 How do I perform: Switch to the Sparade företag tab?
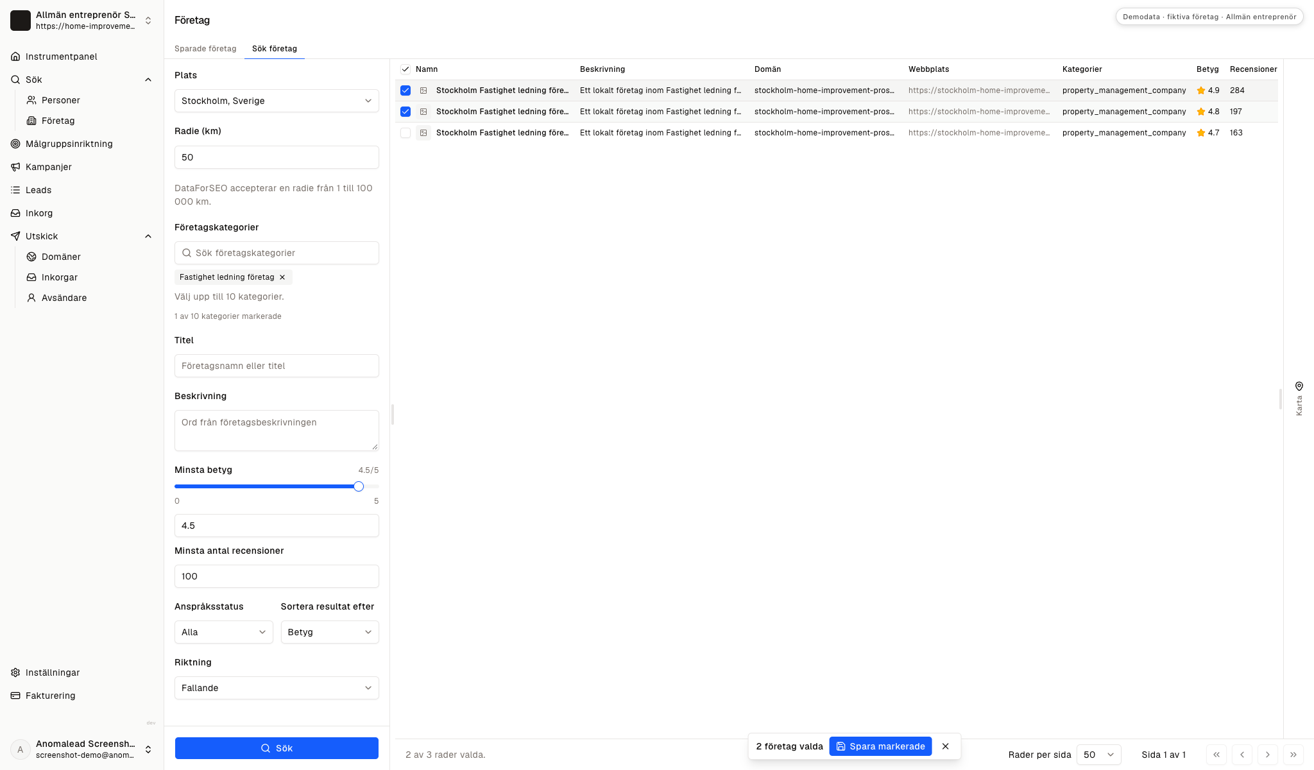click(x=205, y=49)
